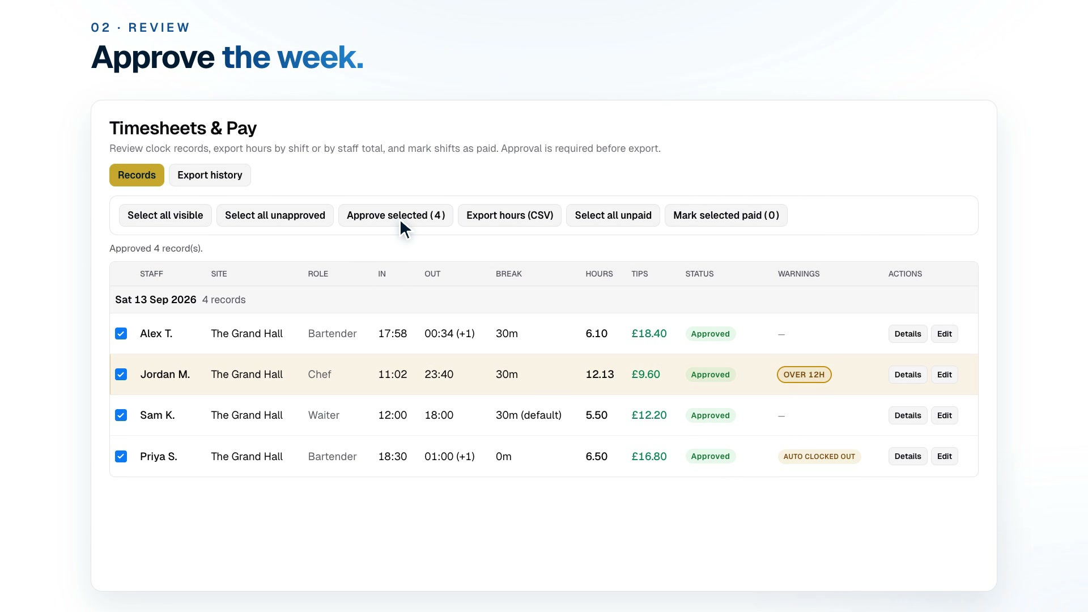Show Details for Priya S.

pos(908,456)
